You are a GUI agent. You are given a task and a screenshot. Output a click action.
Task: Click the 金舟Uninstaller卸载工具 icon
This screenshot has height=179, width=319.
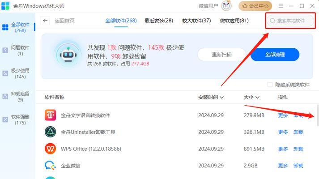[50, 132]
